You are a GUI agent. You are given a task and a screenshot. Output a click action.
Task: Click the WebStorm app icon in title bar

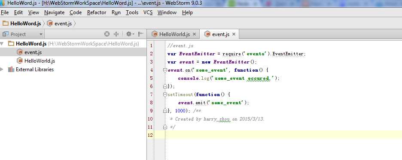coord(2,3)
